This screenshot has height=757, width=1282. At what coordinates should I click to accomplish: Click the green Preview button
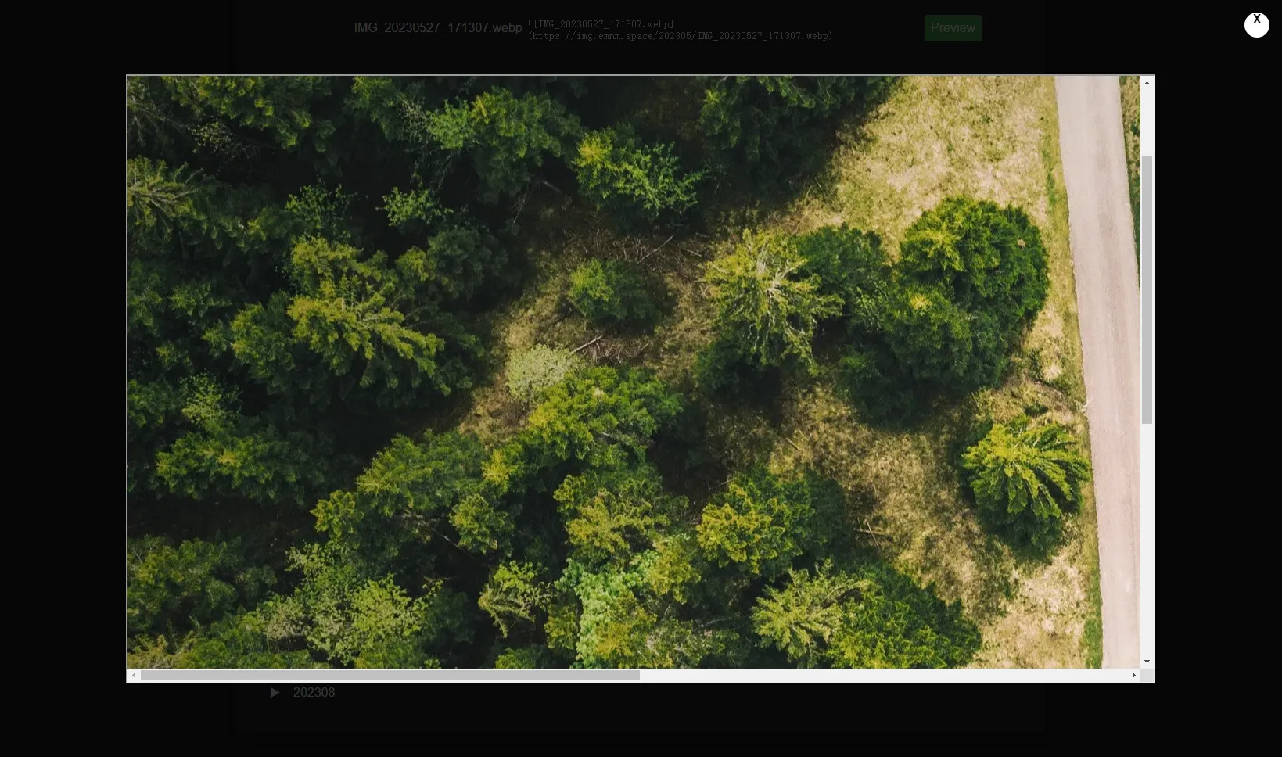[952, 28]
